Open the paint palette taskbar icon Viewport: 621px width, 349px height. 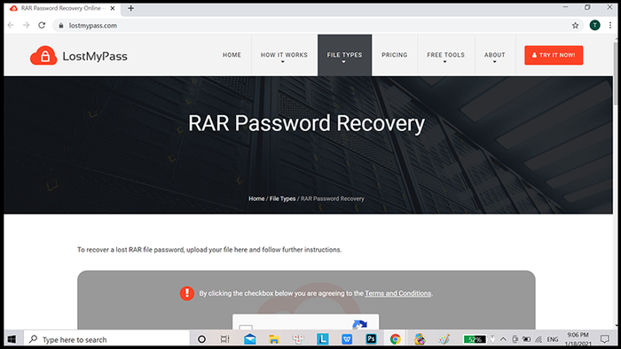tap(444, 339)
